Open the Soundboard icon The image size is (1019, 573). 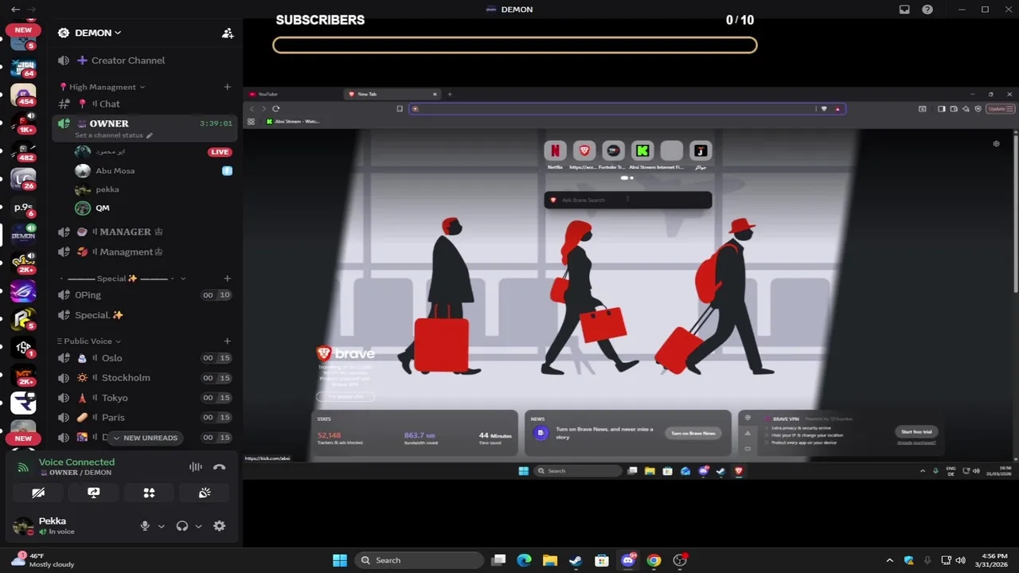click(x=205, y=493)
